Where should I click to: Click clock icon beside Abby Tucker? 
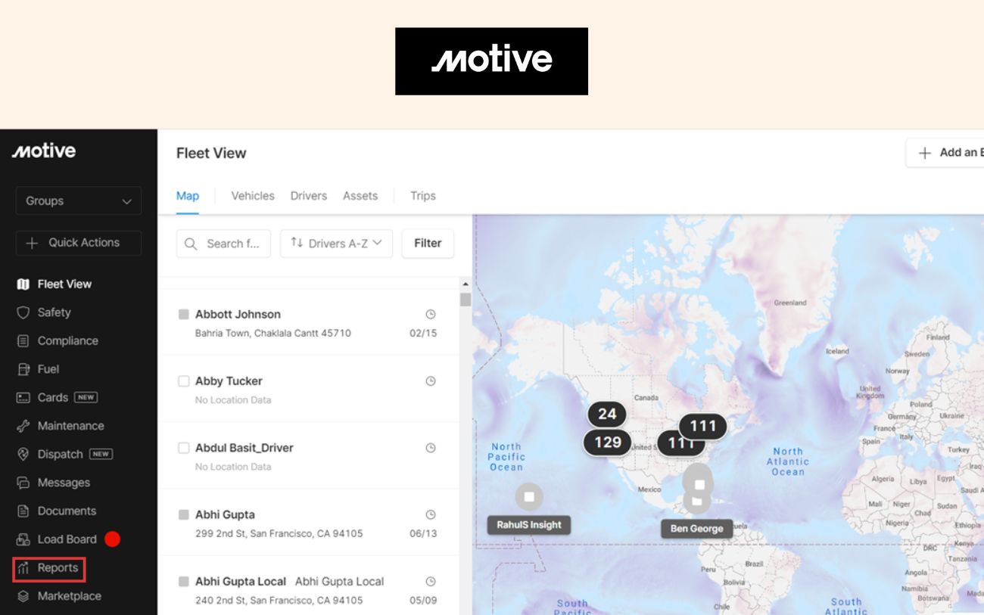(x=431, y=381)
